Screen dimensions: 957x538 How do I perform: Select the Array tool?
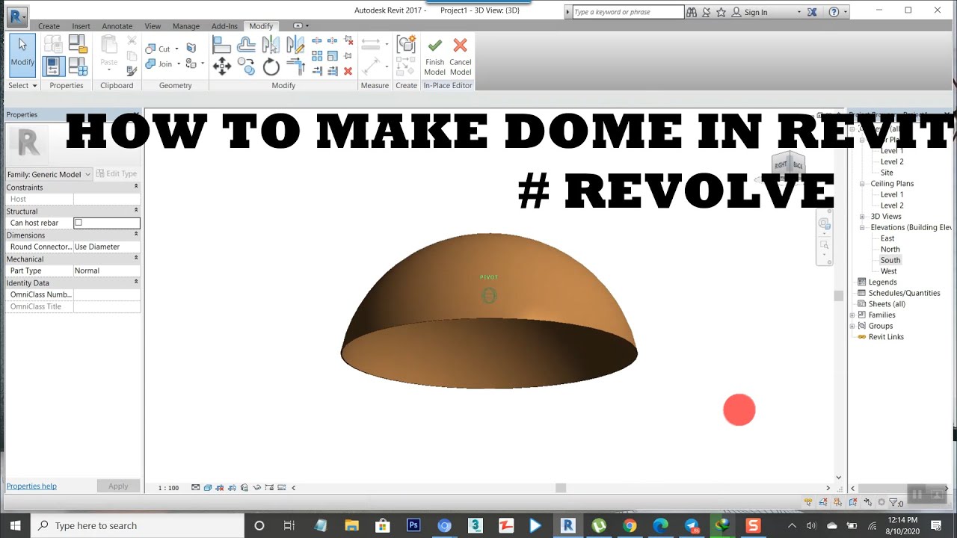(317, 56)
